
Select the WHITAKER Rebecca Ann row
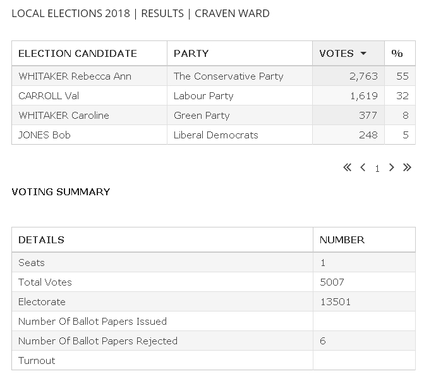click(75, 76)
